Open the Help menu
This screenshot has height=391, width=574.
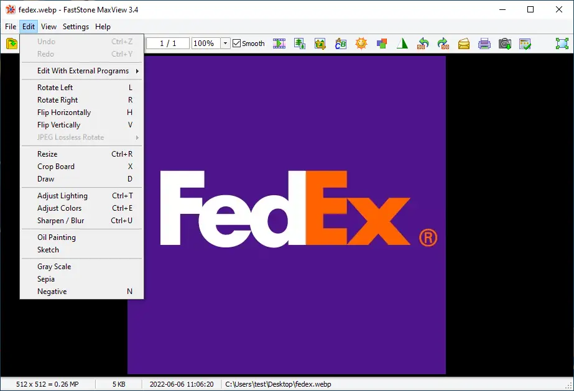[x=103, y=27]
